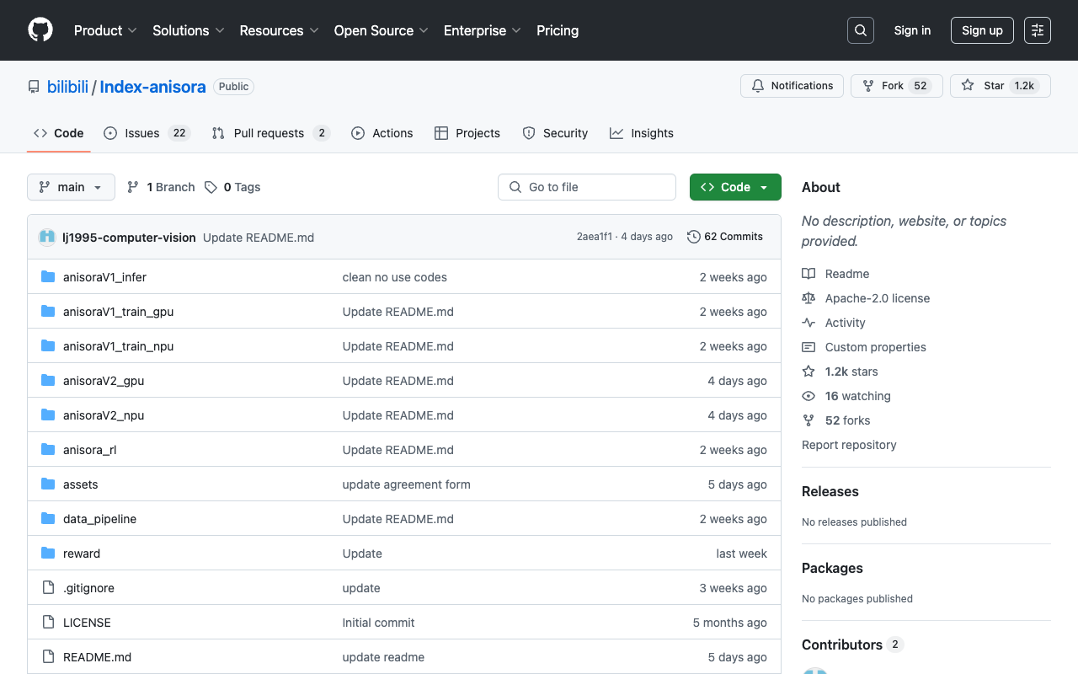Expand the Resources dropdown menu
1078x674 pixels.
tap(279, 30)
